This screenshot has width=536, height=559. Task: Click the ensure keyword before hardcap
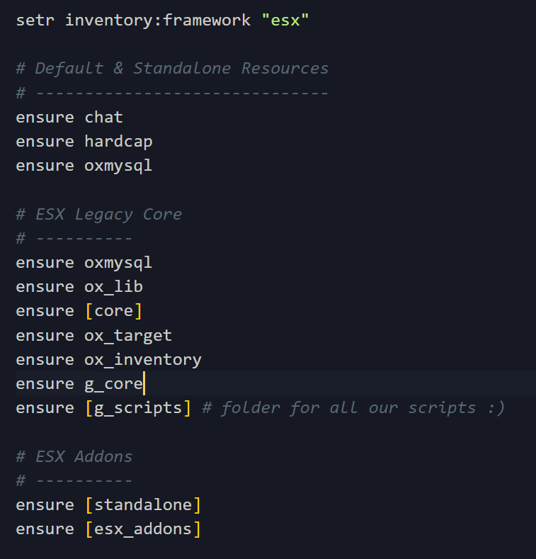click(45, 141)
